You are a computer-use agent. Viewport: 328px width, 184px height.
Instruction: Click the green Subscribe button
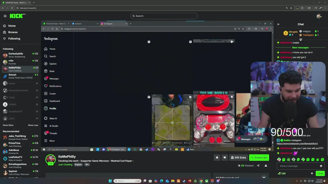(259, 158)
